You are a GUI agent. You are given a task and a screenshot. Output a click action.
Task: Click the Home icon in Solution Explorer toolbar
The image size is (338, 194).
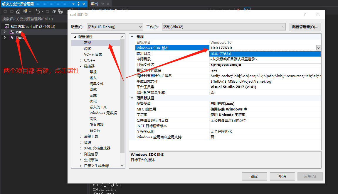point(18,11)
